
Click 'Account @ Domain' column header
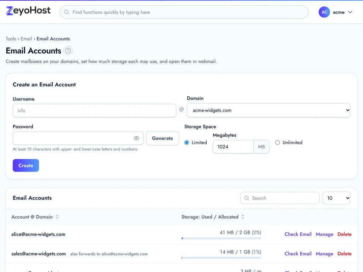pos(32,217)
